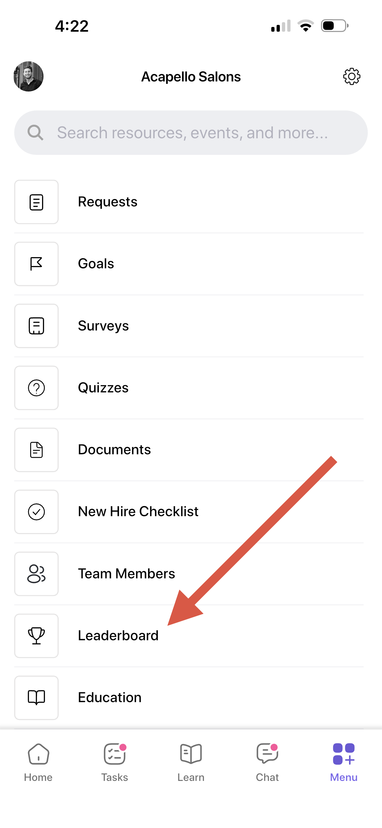Tap the Leaderboard trophy icon
382x828 pixels.
pos(36,636)
